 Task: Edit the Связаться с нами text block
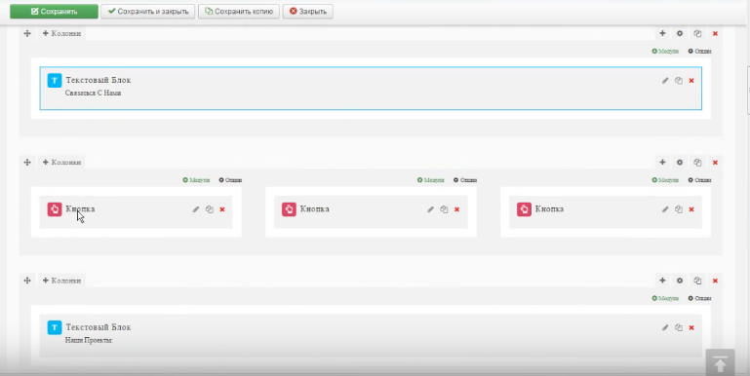pyautogui.click(x=665, y=81)
